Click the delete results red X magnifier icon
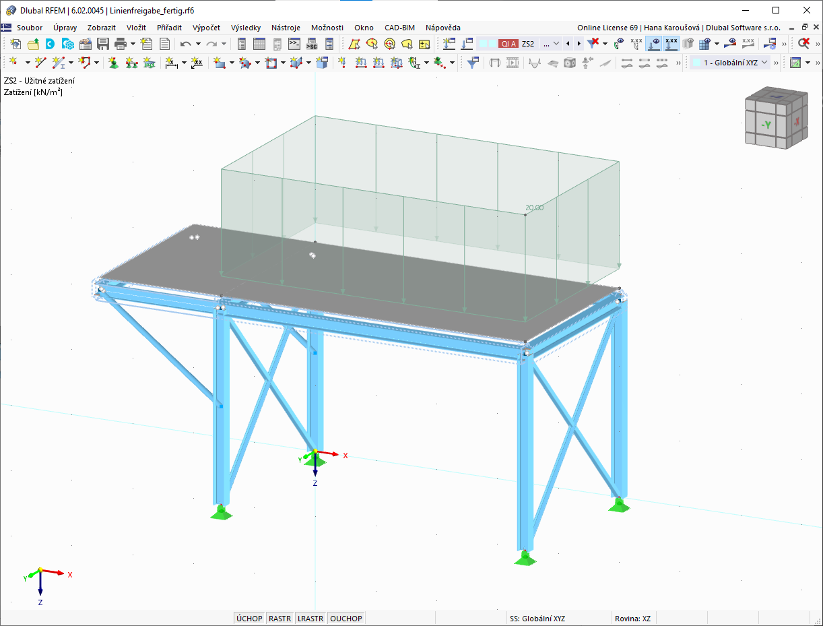823x626 pixels. point(804,44)
